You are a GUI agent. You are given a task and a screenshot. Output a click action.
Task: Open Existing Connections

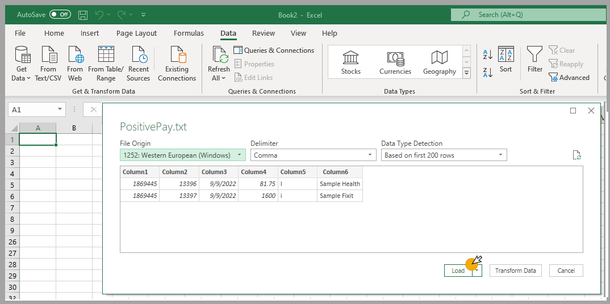click(177, 64)
